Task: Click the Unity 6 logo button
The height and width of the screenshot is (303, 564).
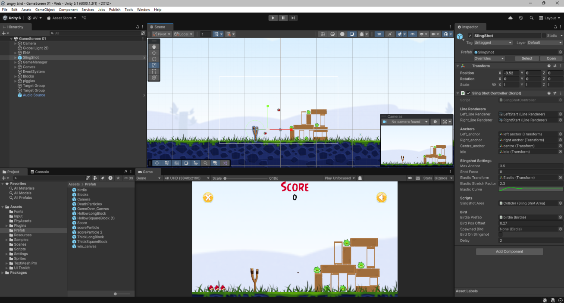Action: (x=12, y=18)
